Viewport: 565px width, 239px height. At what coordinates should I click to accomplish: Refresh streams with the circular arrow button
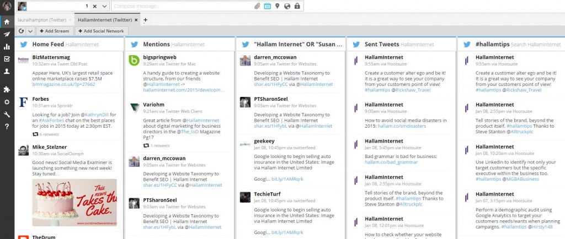[22, 31]
